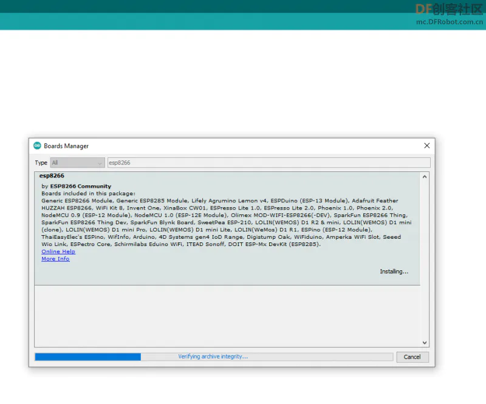Open the Online Help link

point(58,252)
